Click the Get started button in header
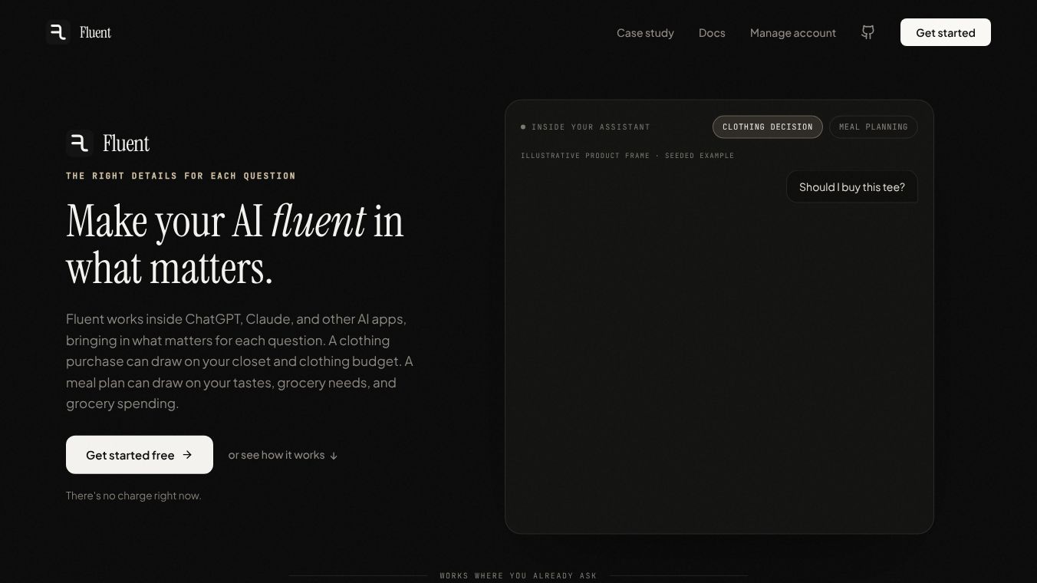Image resolution: width=1037 pixels, height=583 pixels. coord(946,32)
